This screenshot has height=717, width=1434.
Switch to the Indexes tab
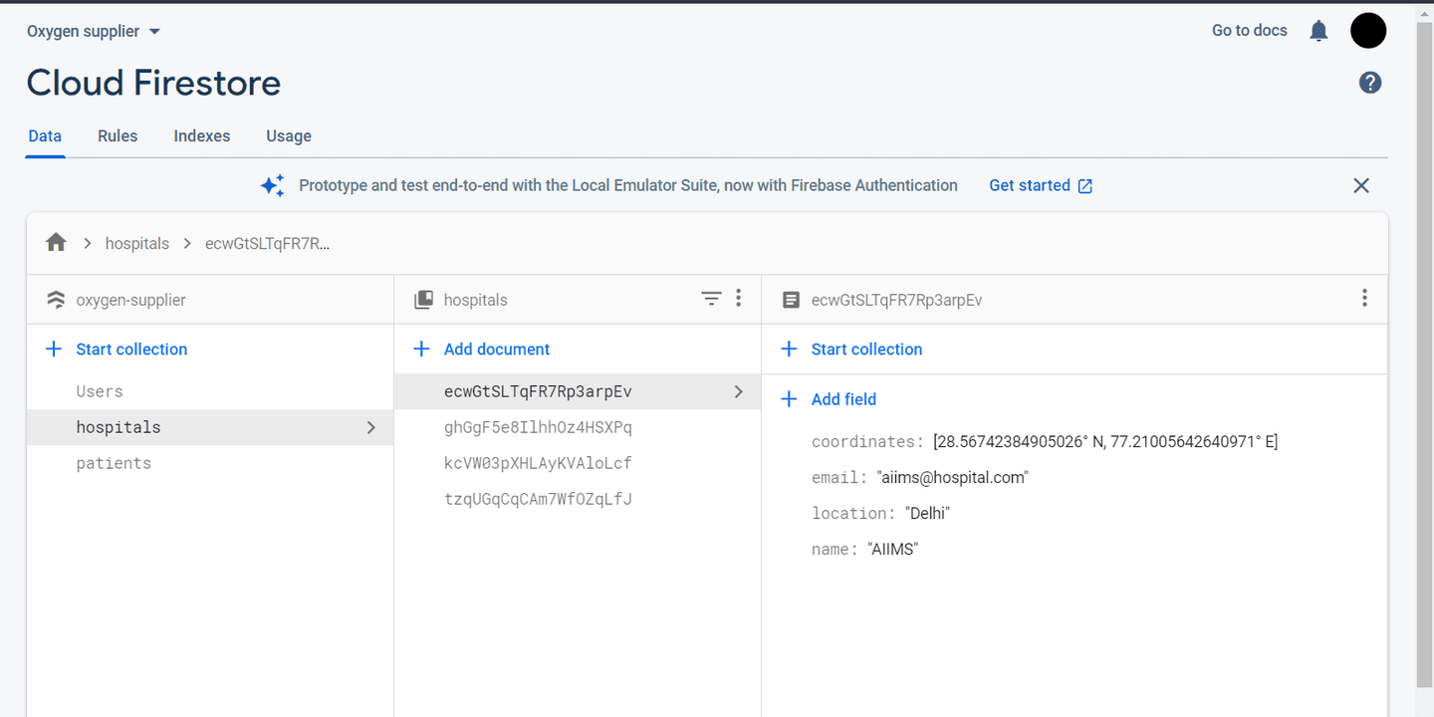point(202,136)
